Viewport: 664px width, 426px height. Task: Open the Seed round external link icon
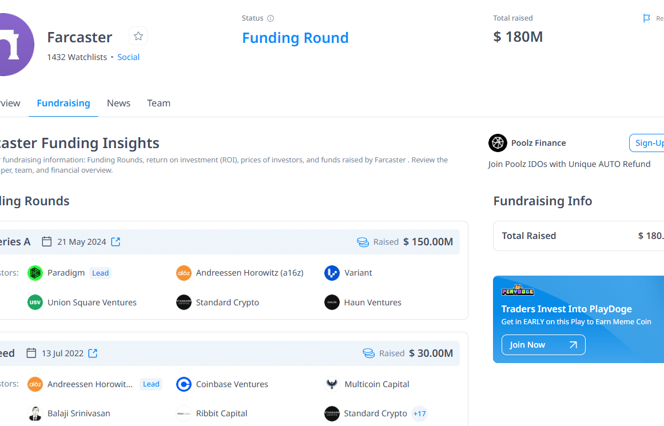(x=93, y=353)
